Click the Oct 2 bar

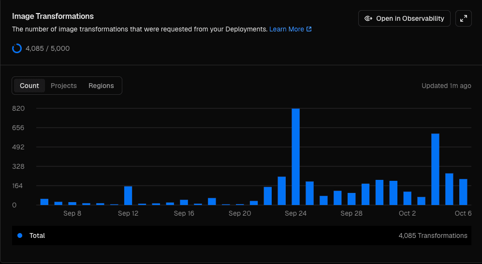point(407,198)
